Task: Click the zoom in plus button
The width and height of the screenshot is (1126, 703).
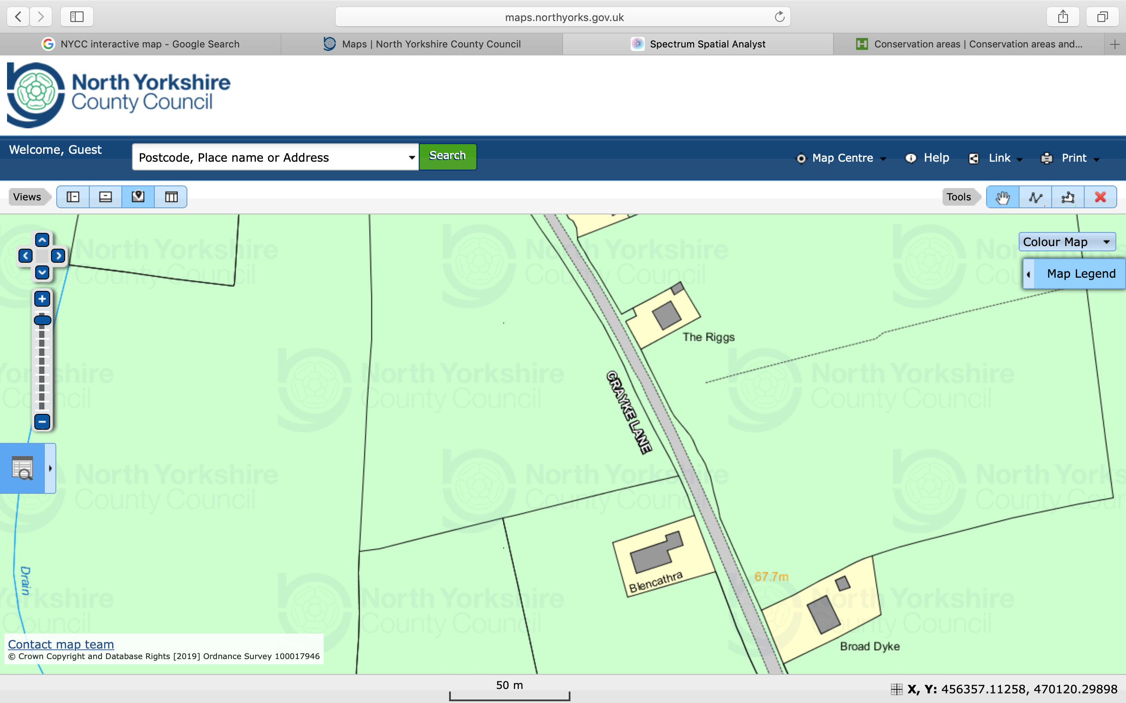Action: [42, 299]
